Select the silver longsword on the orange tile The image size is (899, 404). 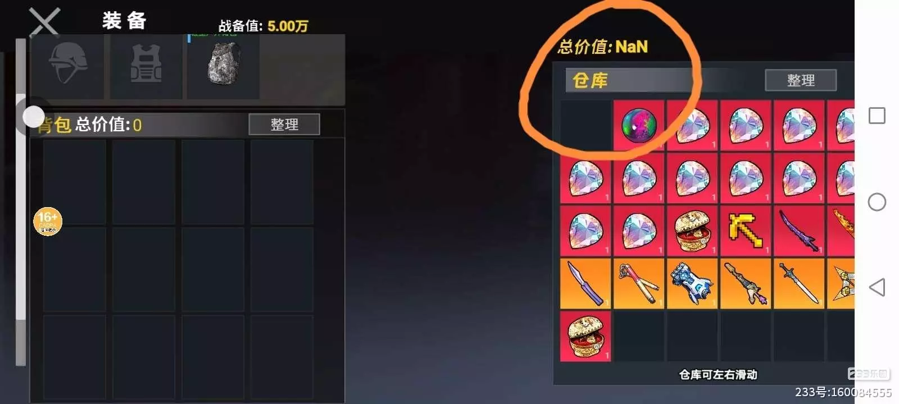point(799,283)
